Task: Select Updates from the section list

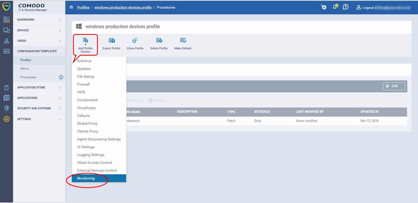Action: [99, 69]
